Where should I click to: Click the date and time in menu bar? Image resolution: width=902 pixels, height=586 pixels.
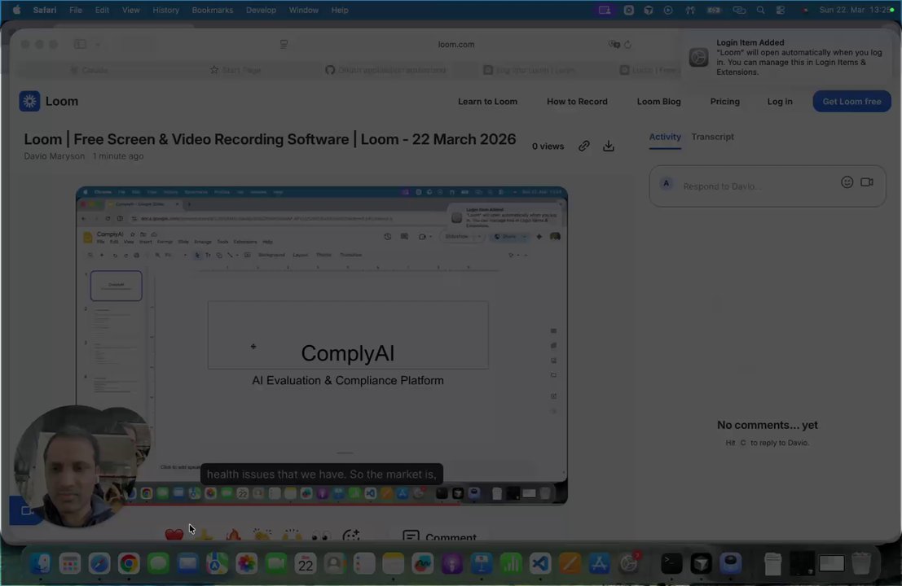pos(852,10)
